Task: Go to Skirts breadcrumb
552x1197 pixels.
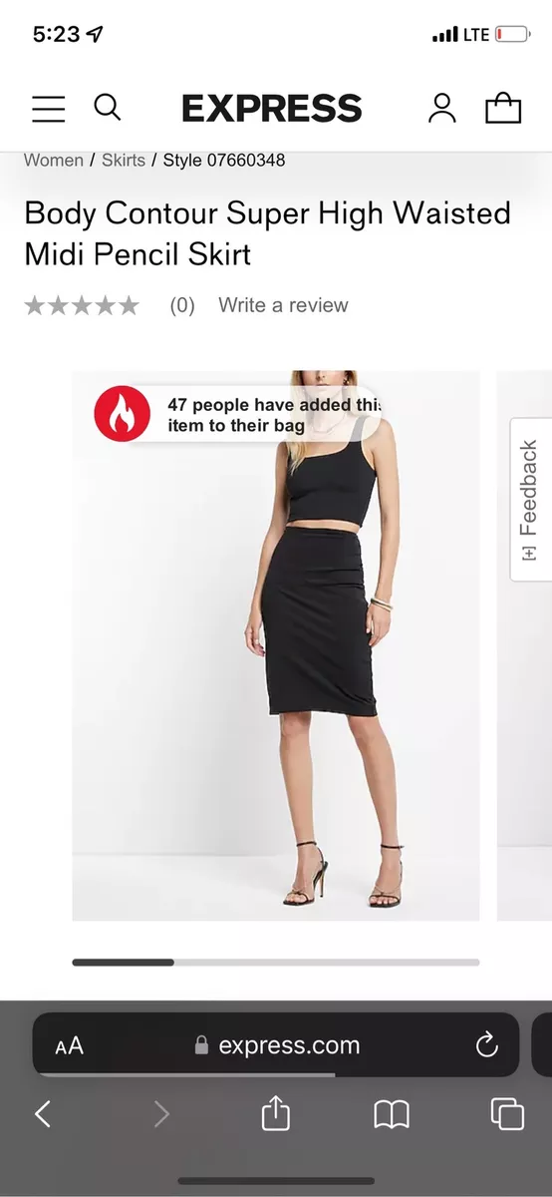Action: [124, 160]
